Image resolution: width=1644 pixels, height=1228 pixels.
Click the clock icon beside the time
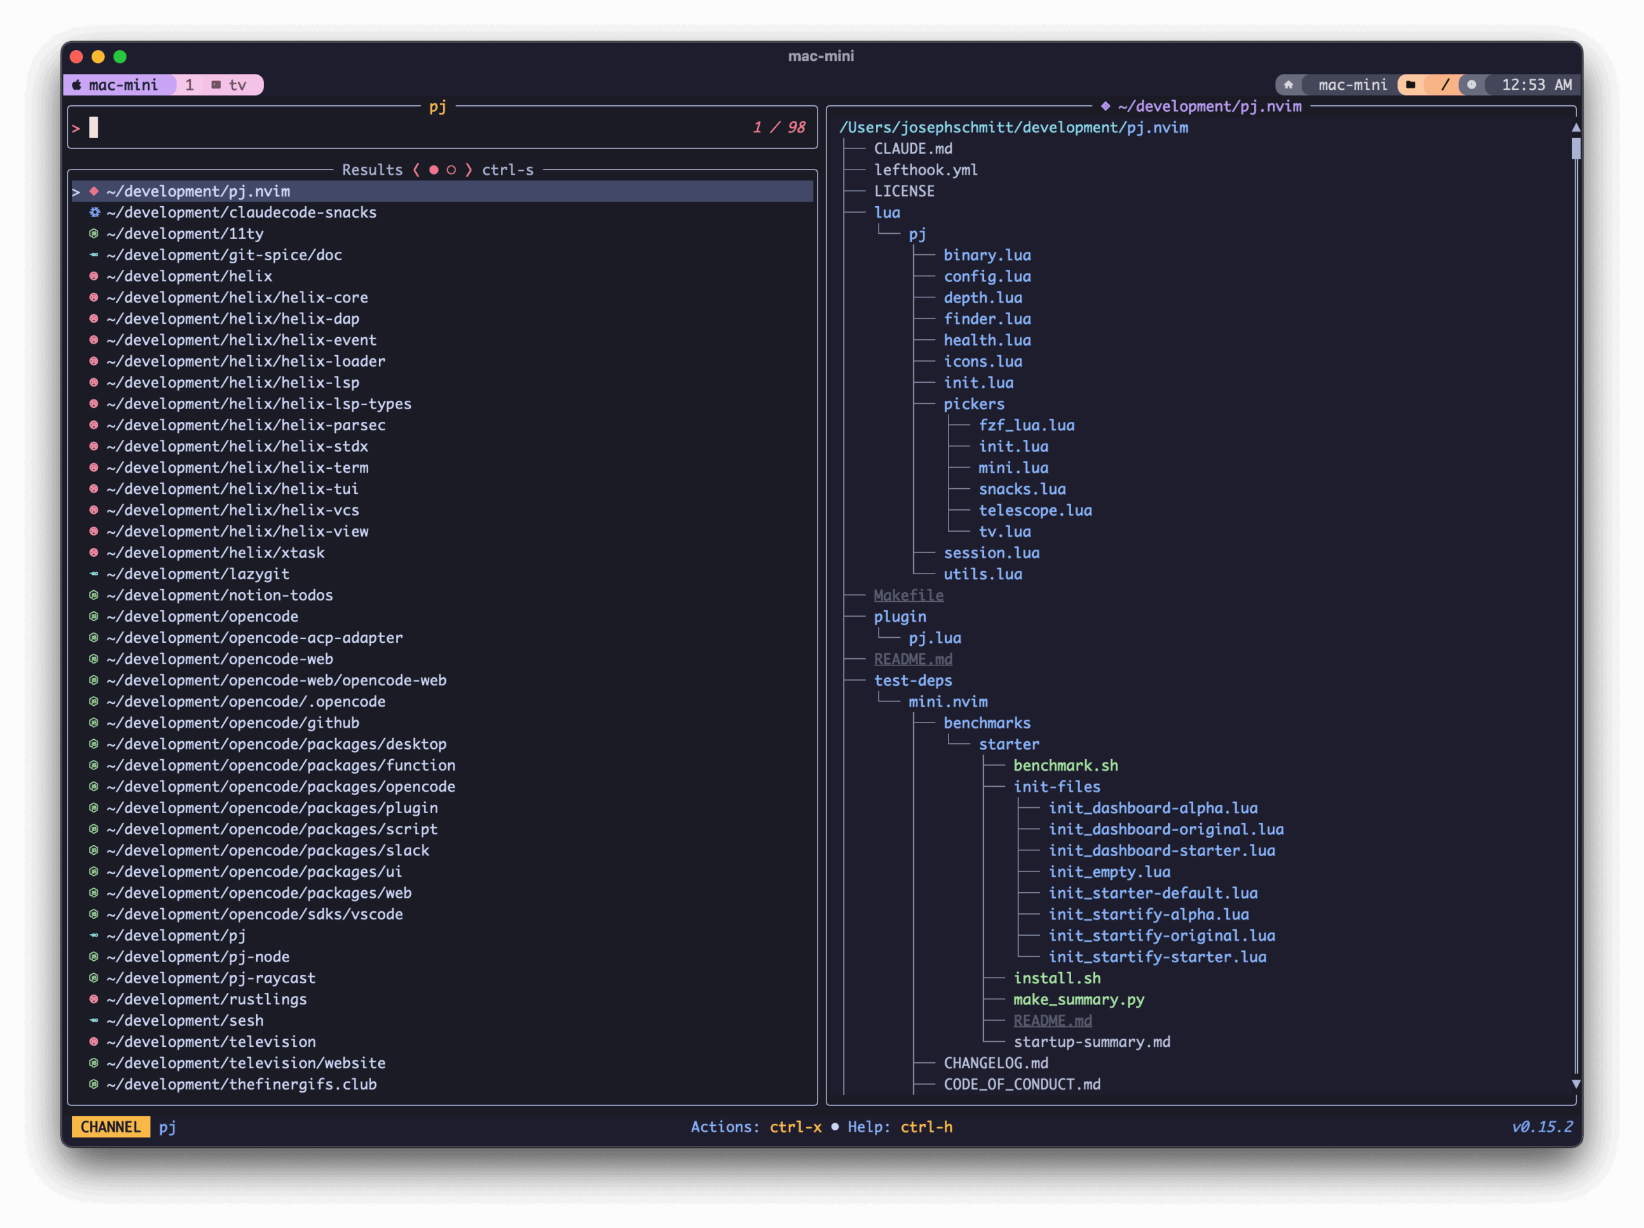coord(1472,85)
